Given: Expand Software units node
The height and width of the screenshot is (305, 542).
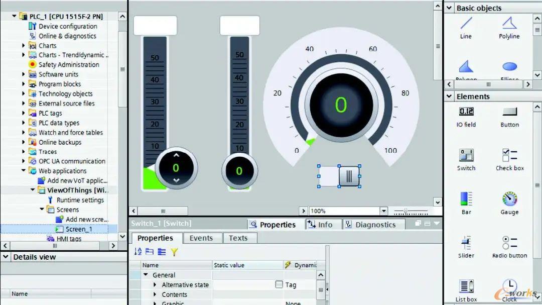Looking at the screenshot, I should [24, 74].
